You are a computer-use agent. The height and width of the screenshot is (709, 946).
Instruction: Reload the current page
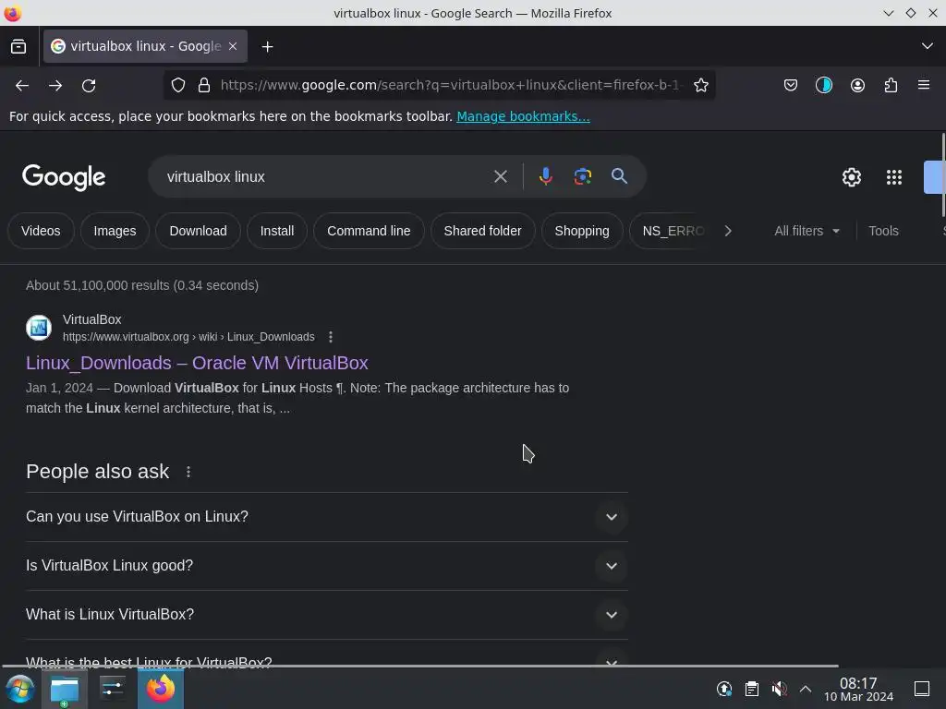[x=89, y=86]
